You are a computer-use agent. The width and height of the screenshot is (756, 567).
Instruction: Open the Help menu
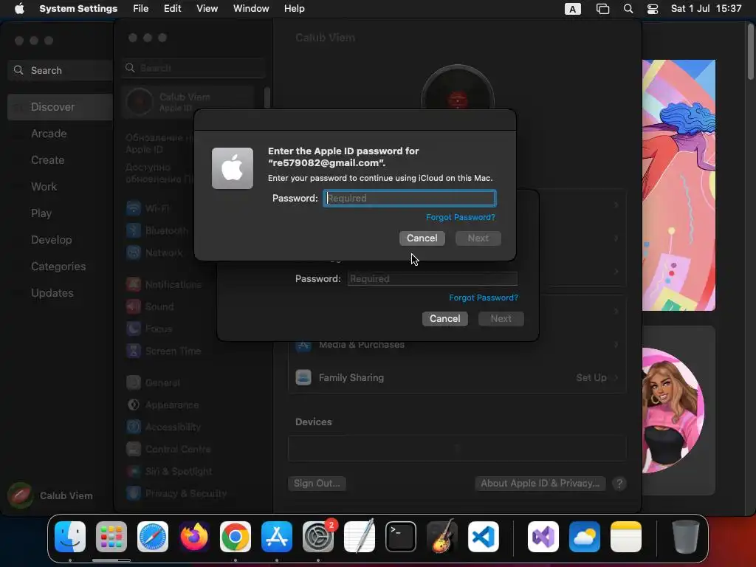coord(294,9)
